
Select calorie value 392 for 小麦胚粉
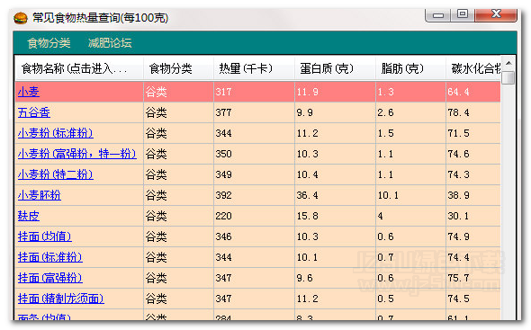(x=223, y=195)
